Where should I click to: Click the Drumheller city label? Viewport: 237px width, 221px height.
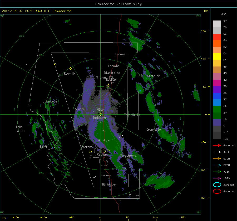pos(154,130)
